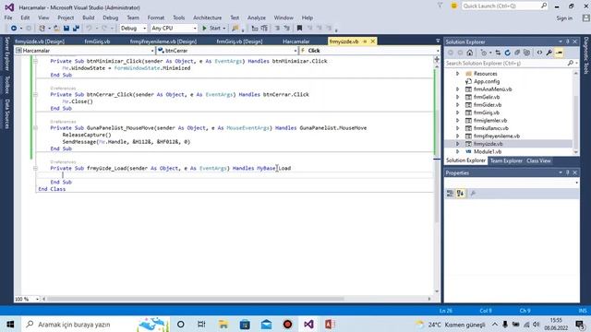The height and width of the screenshot is (332, 591).
Task: Open the 100 % zoom level dropdown
Action: tap(27, 299)
